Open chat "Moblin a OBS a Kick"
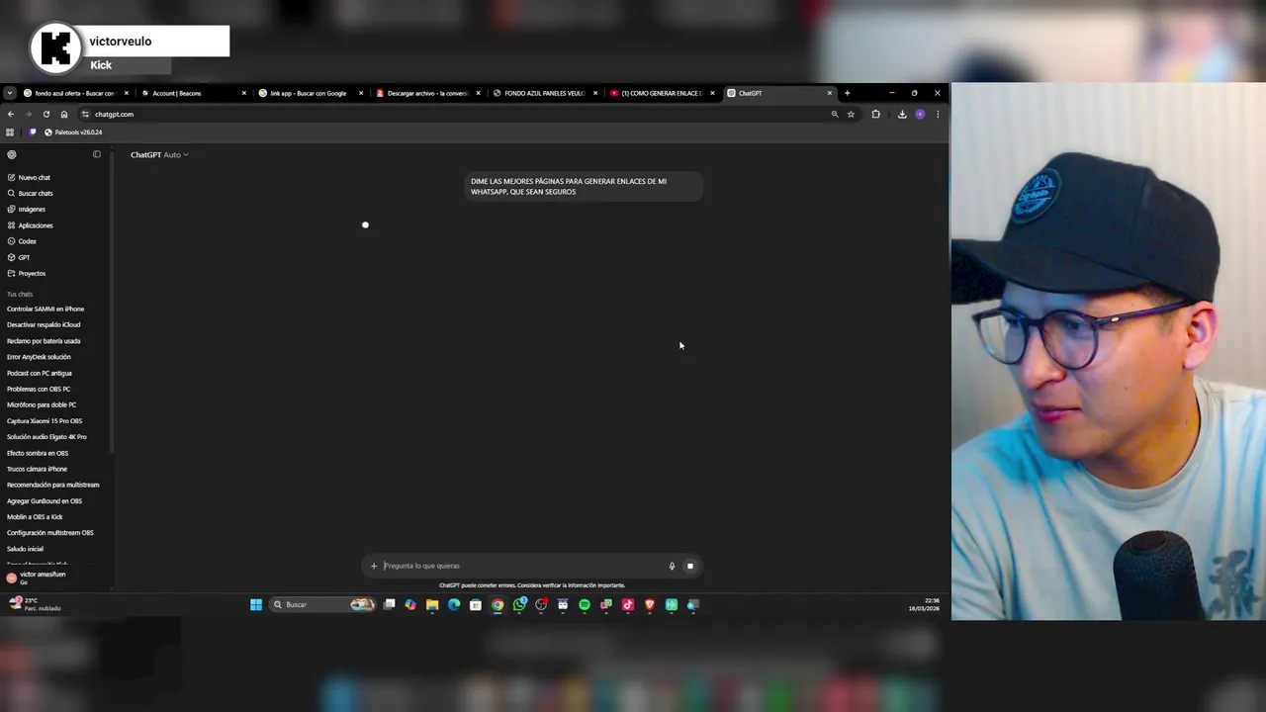The height and width of the screenshot is (712, 1266). click(35, 517)
